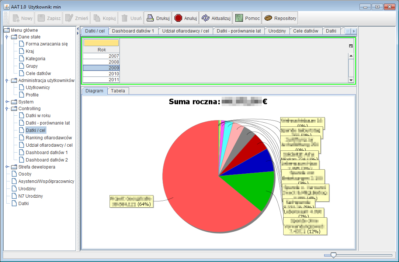Click the Kraj document icon
The height and width of the screenshot is (262, 399).
(x=22, y=51)
